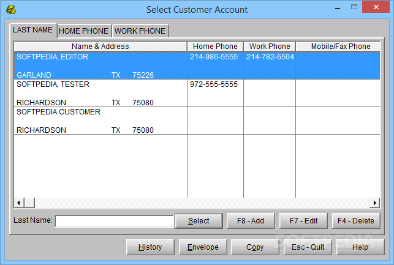Click the F8 - Add button
This screenshot has height=265, width=394.
tap(251, 221)
